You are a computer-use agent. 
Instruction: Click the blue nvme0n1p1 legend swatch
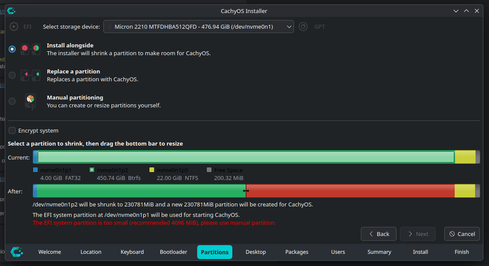coord(35,170)
